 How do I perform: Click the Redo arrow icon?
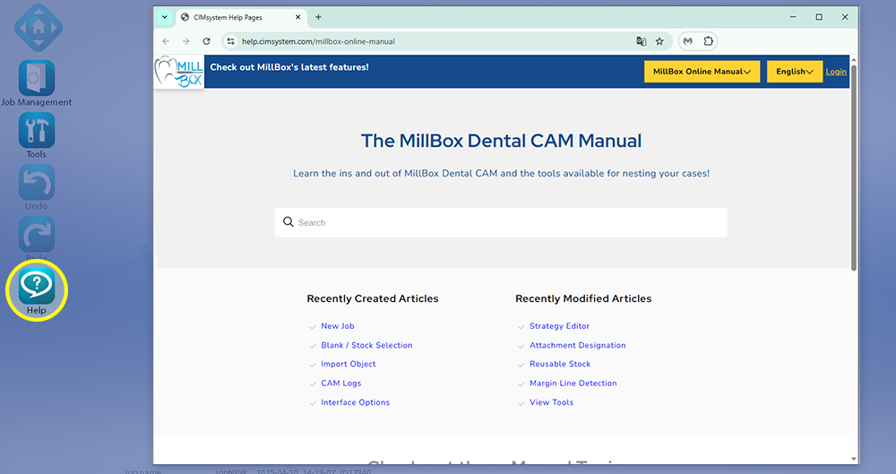point(37,235)
